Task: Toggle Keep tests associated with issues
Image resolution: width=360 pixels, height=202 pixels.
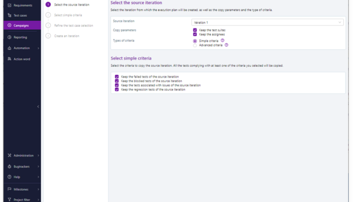Action: (117, 85)
